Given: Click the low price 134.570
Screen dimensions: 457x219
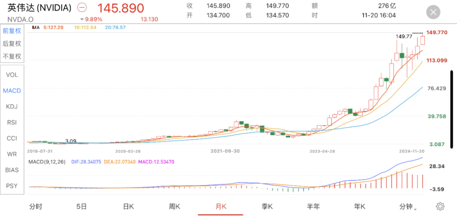Looking at the screenshot, I should coord(278,15).
